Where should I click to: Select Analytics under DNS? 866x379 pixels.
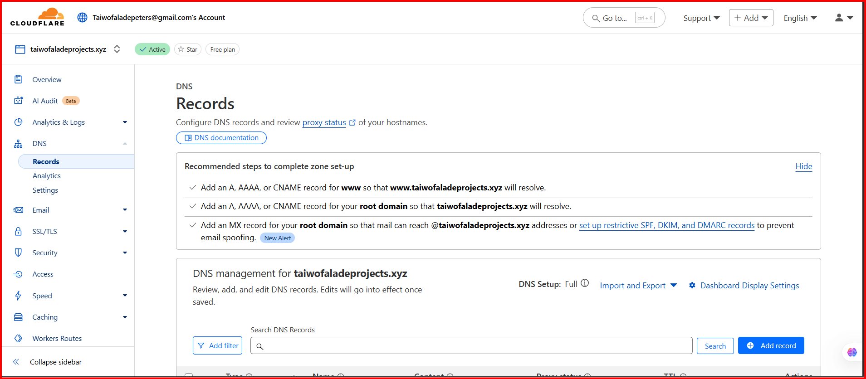(x=46, y=175)
